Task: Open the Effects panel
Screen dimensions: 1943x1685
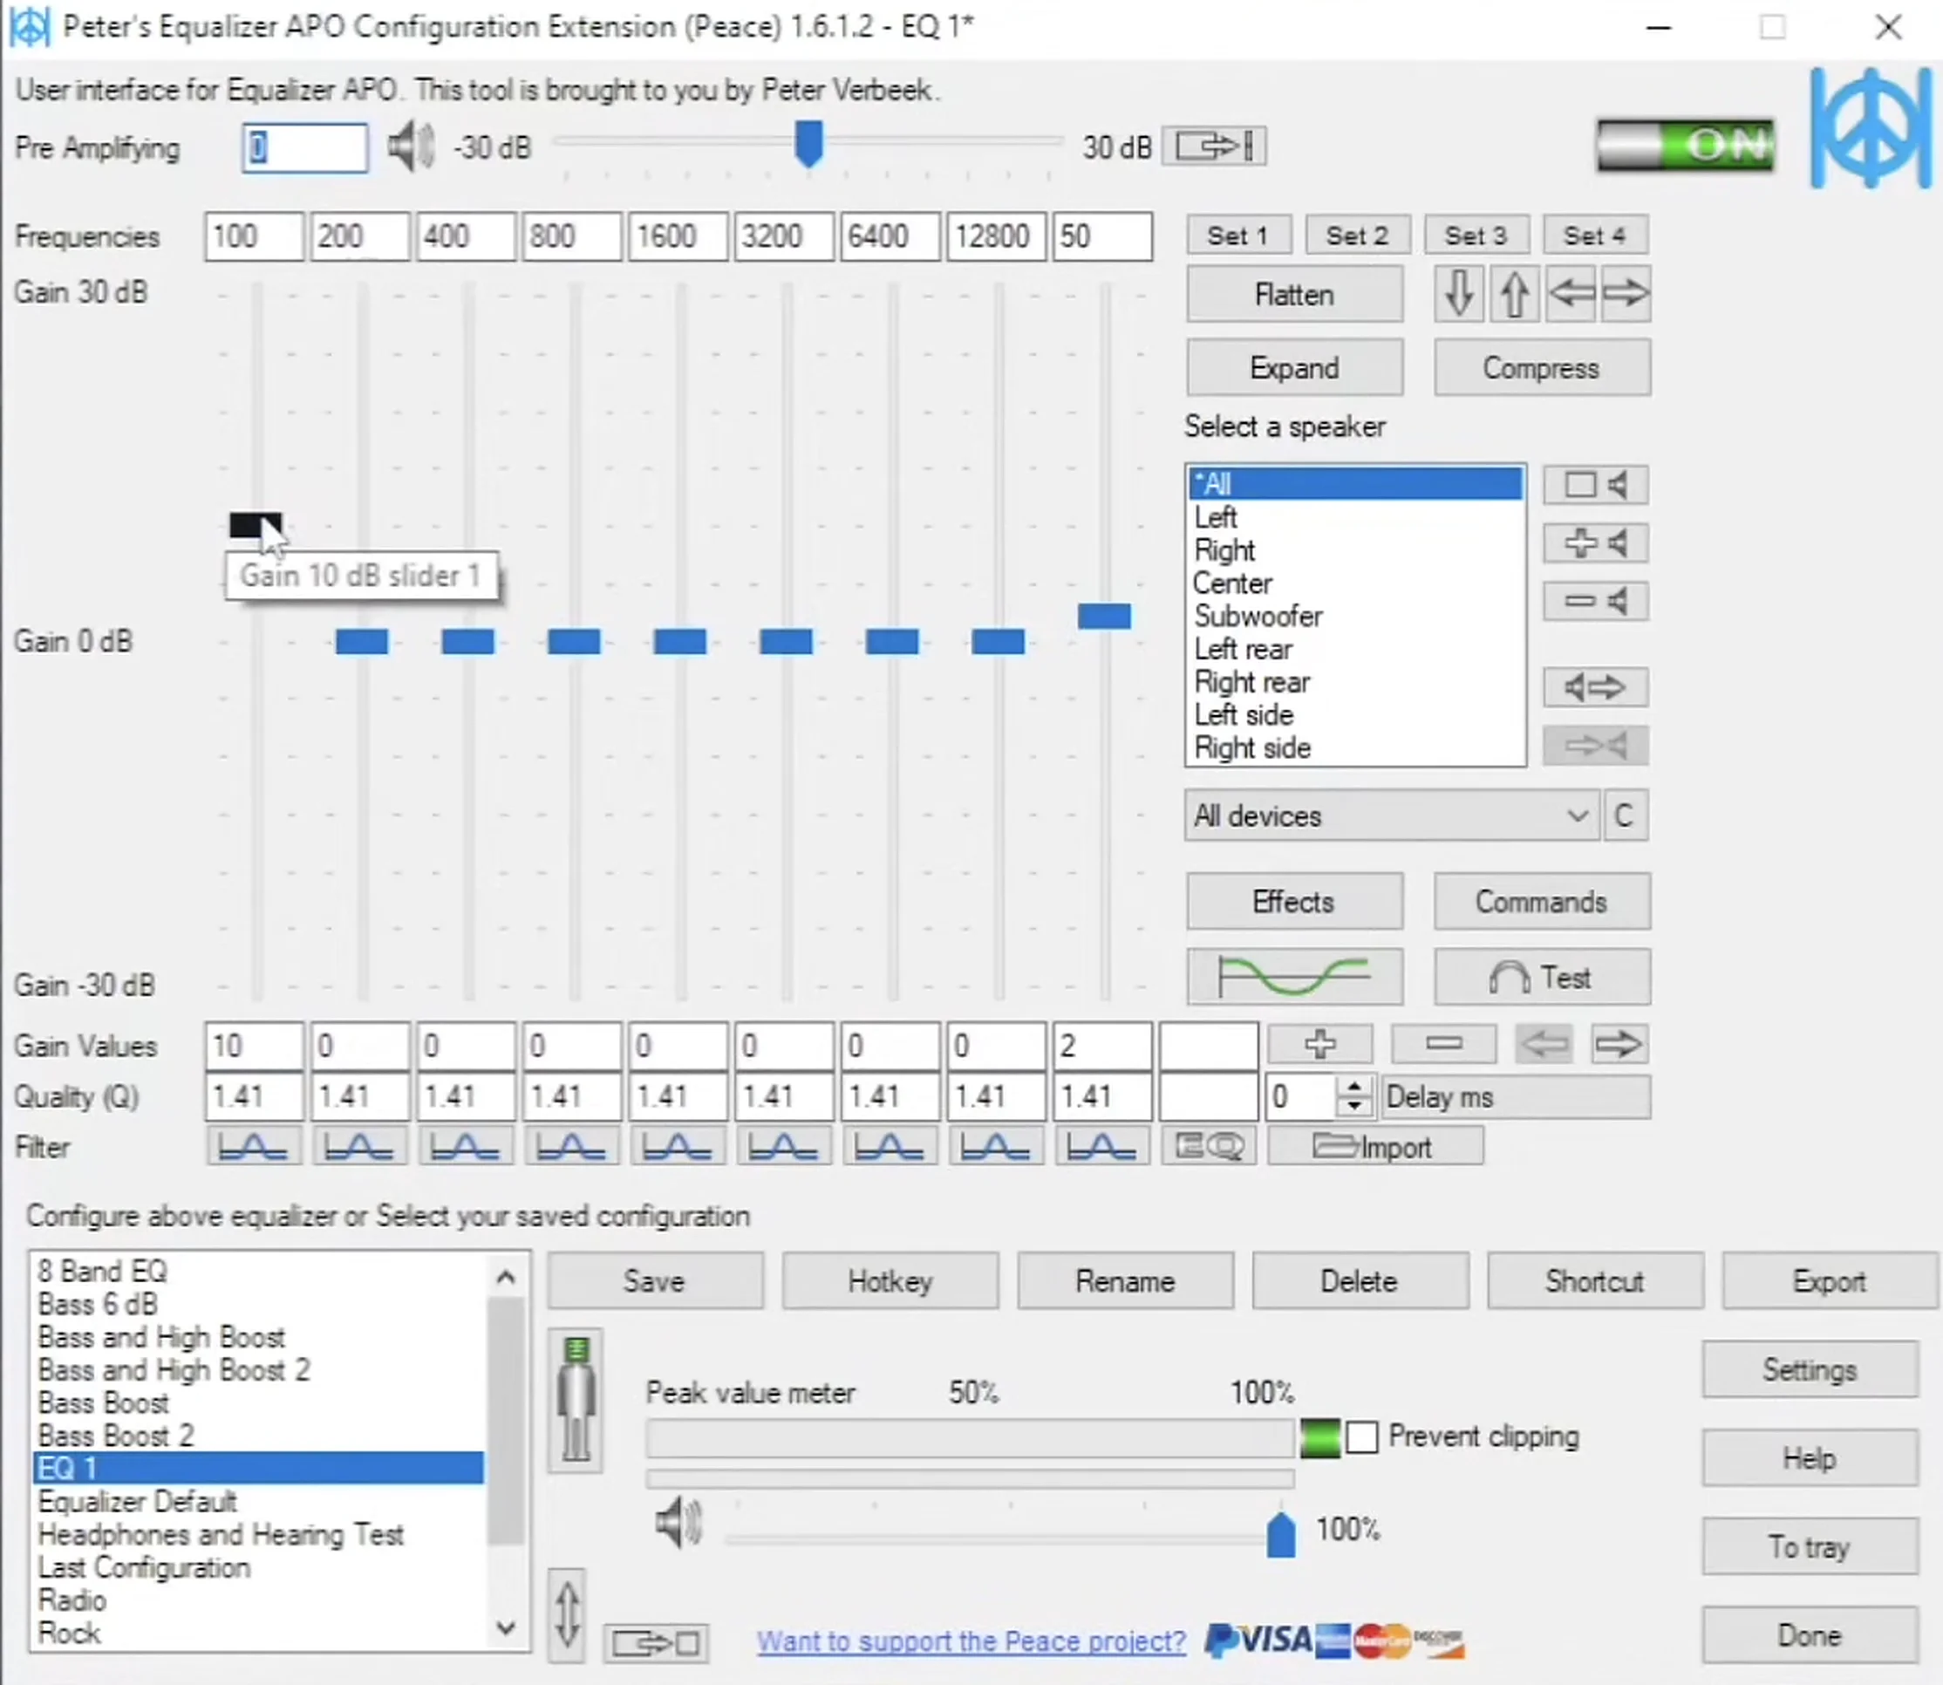Action: click(1294, 902)
